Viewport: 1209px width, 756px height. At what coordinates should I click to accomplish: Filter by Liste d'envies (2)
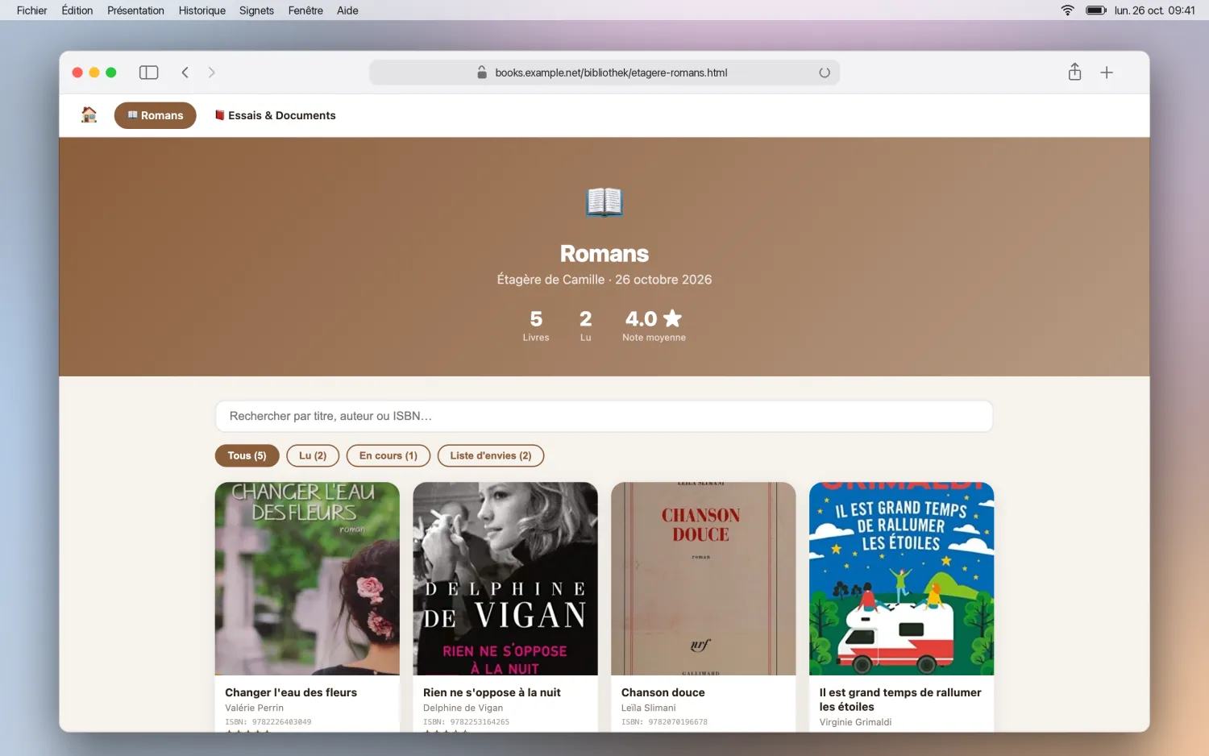(x=491, y=455)
